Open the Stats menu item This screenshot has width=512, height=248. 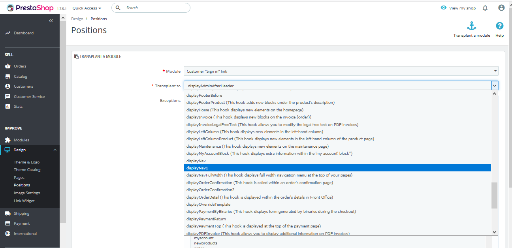point(18,107)
